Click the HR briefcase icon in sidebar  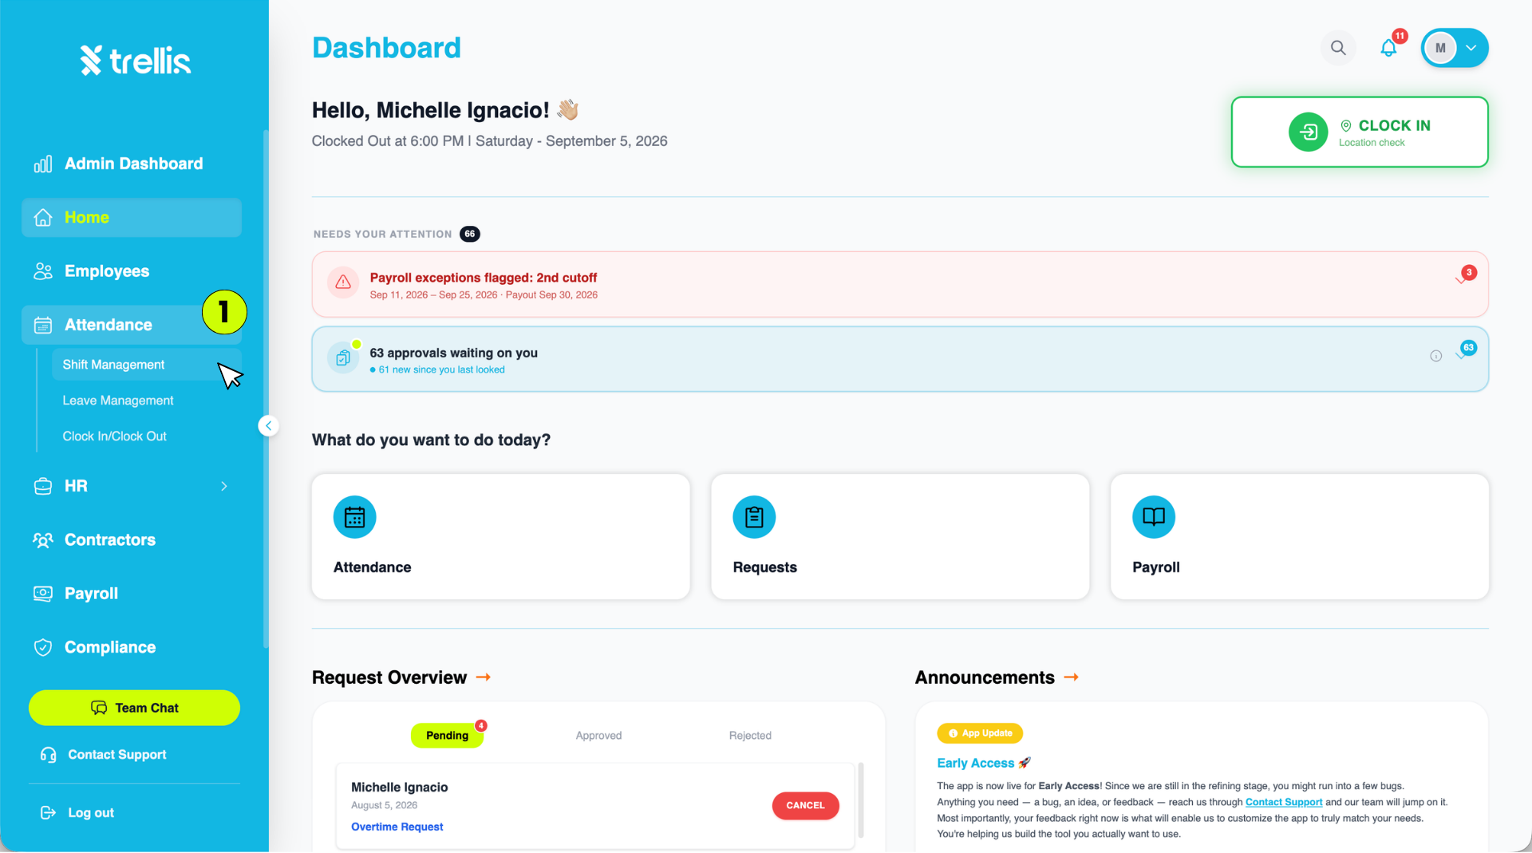click(x=43, y=486)
